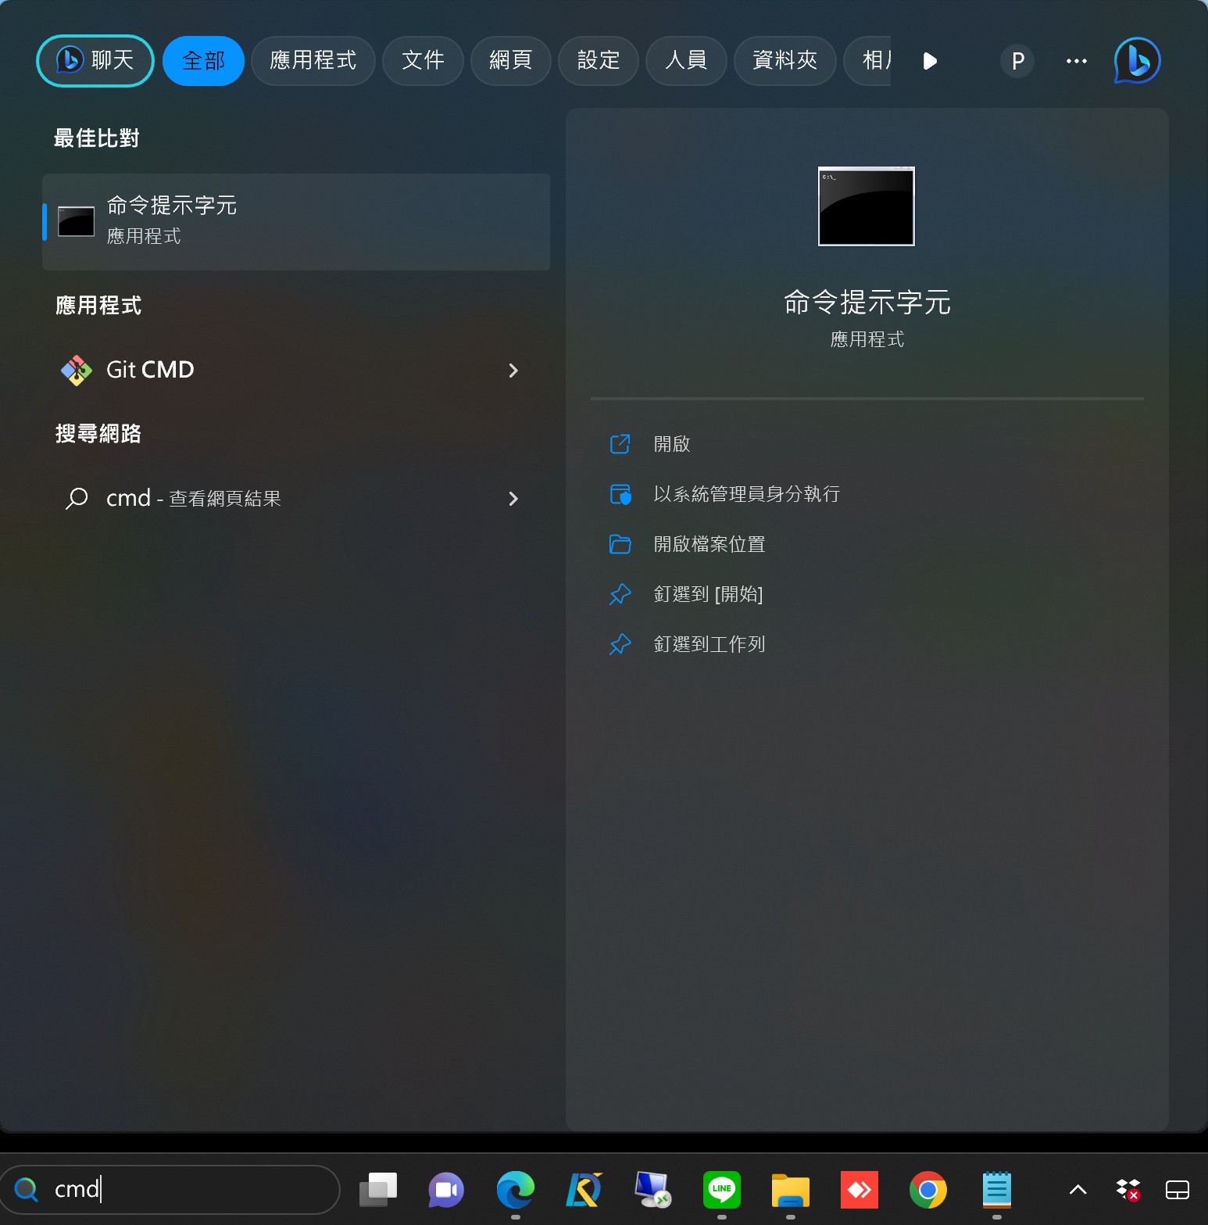Viewport: 1208px width, 1225px height.
Task: Show hidden system tray icons chevron
Action: tap(1078, 1190)
